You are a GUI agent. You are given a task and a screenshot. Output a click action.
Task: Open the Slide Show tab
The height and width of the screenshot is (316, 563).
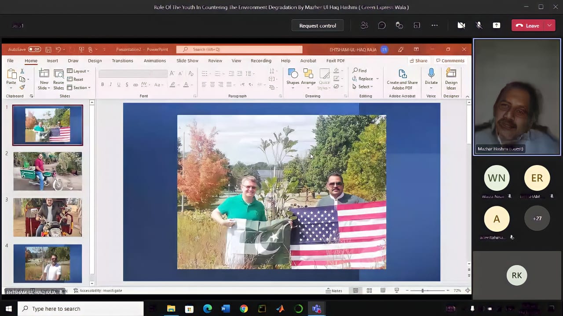coord(187,61)
